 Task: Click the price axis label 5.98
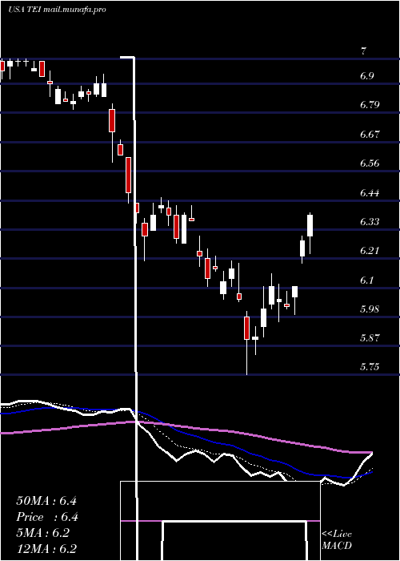click(x=370, y=309)
